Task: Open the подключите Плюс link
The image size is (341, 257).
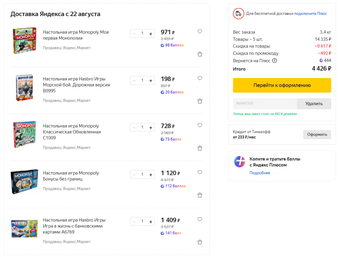Action: point(310,14)
